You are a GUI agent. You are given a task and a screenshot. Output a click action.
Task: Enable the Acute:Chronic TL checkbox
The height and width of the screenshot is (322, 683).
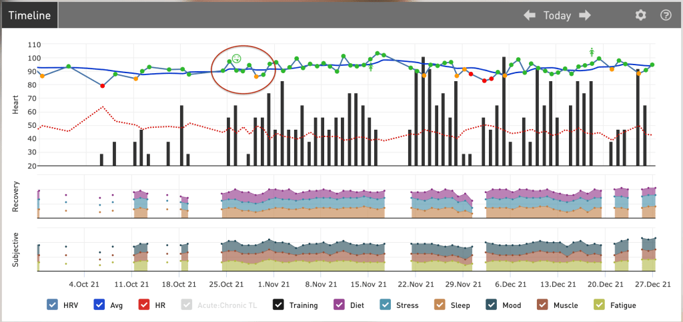(x=187, y=305)
